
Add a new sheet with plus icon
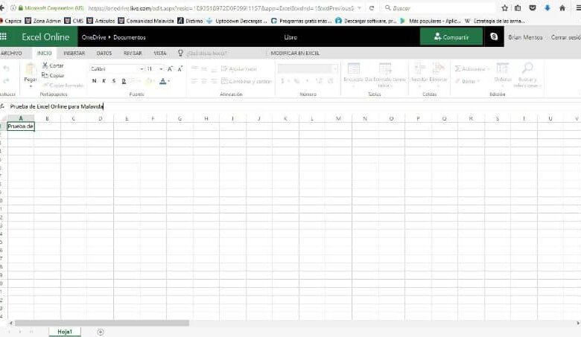100,333
